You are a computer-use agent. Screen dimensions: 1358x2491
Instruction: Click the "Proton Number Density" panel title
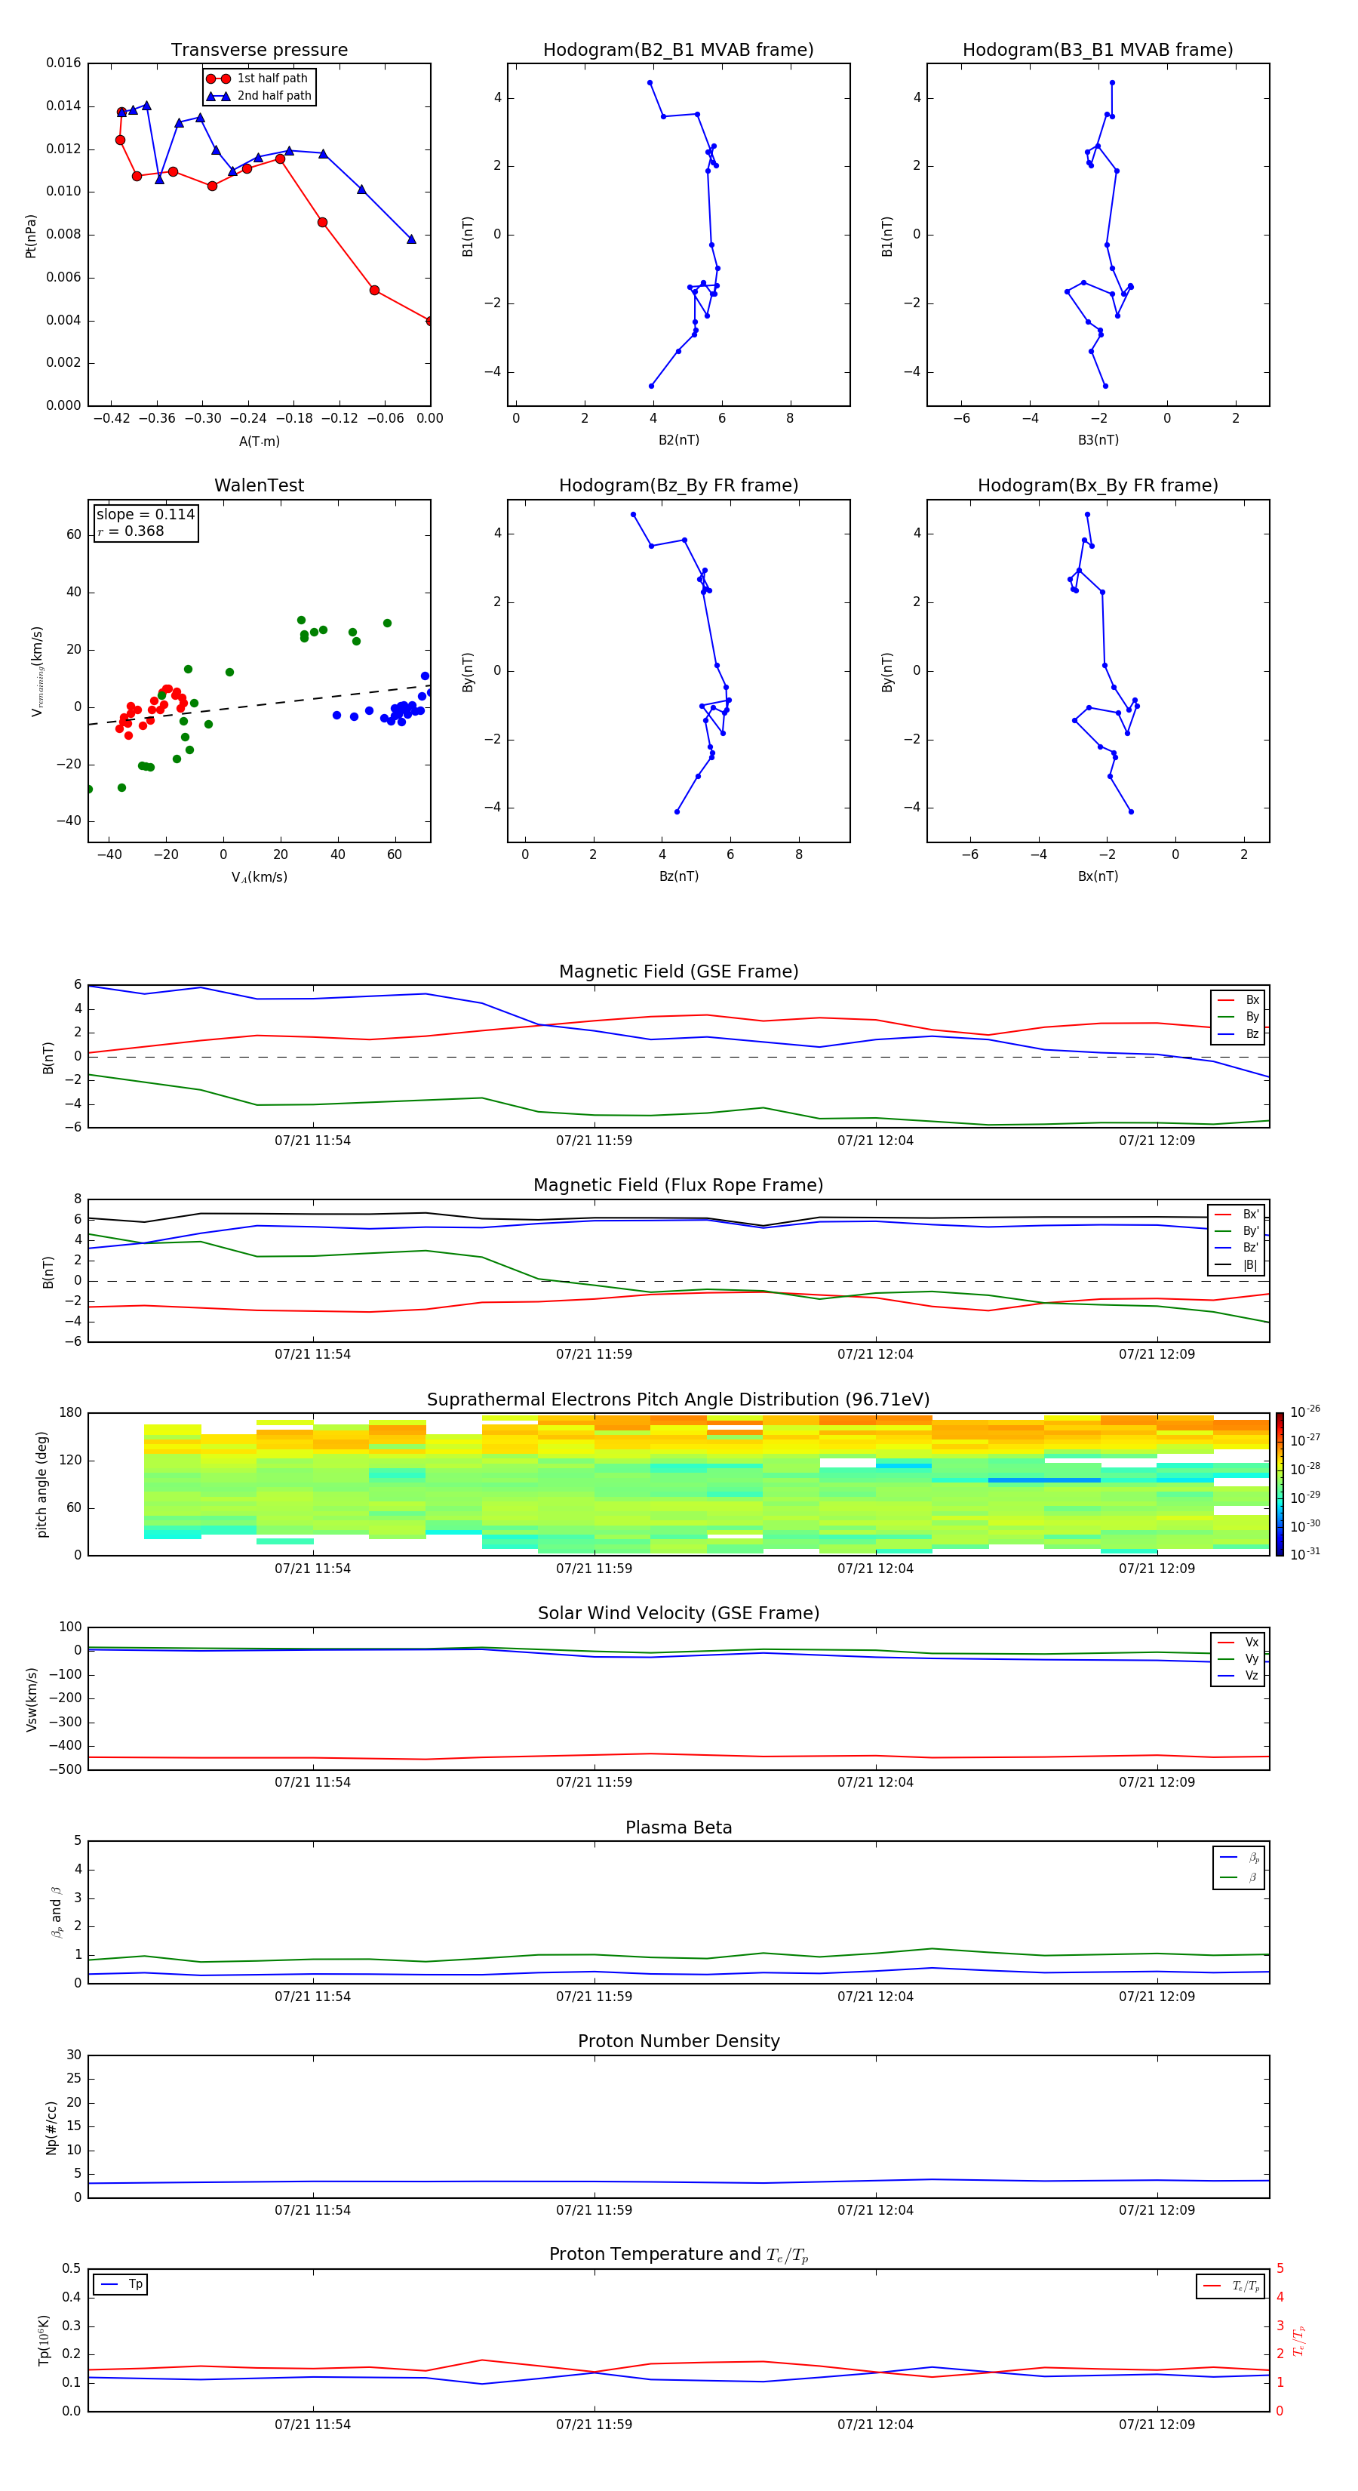678,2041
